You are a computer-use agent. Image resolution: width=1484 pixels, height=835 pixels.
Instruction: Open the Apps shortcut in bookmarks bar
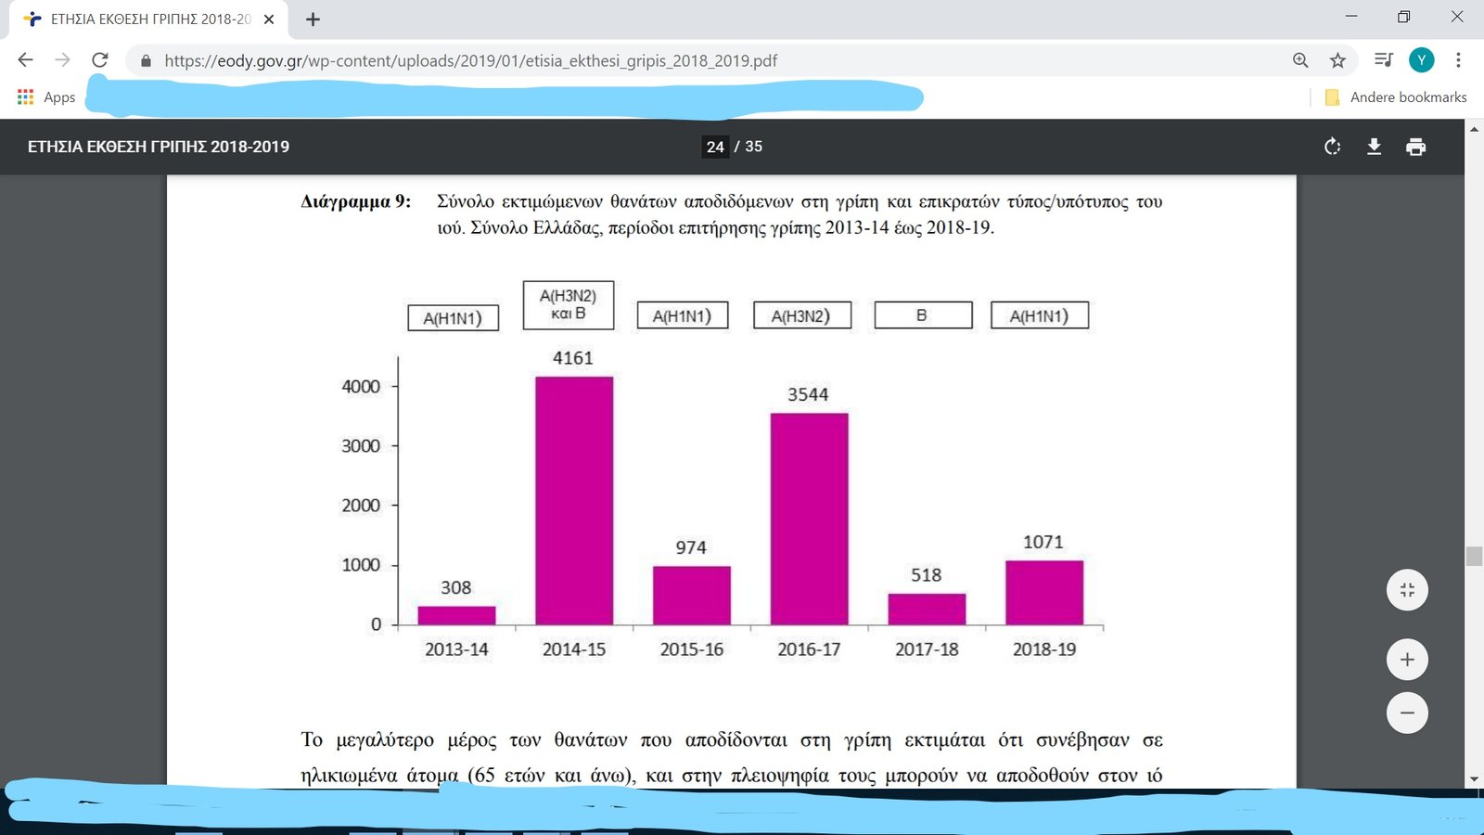coord(46,97)
